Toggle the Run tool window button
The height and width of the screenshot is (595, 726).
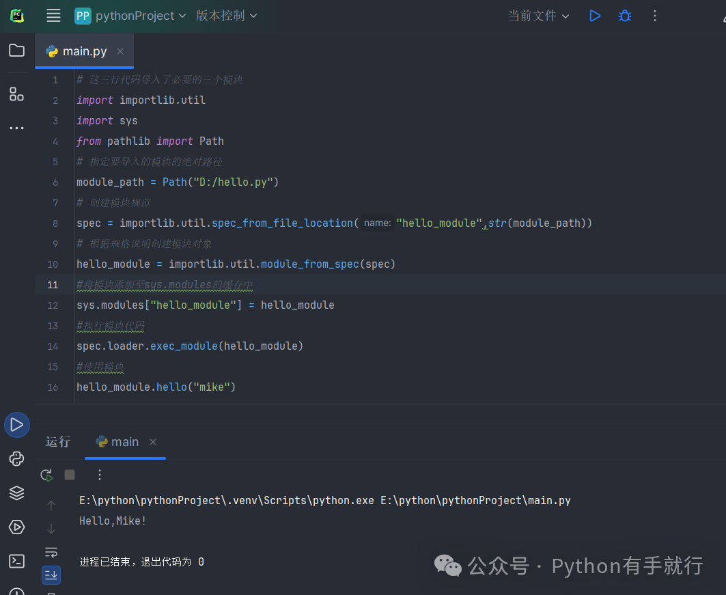(17, 425)
